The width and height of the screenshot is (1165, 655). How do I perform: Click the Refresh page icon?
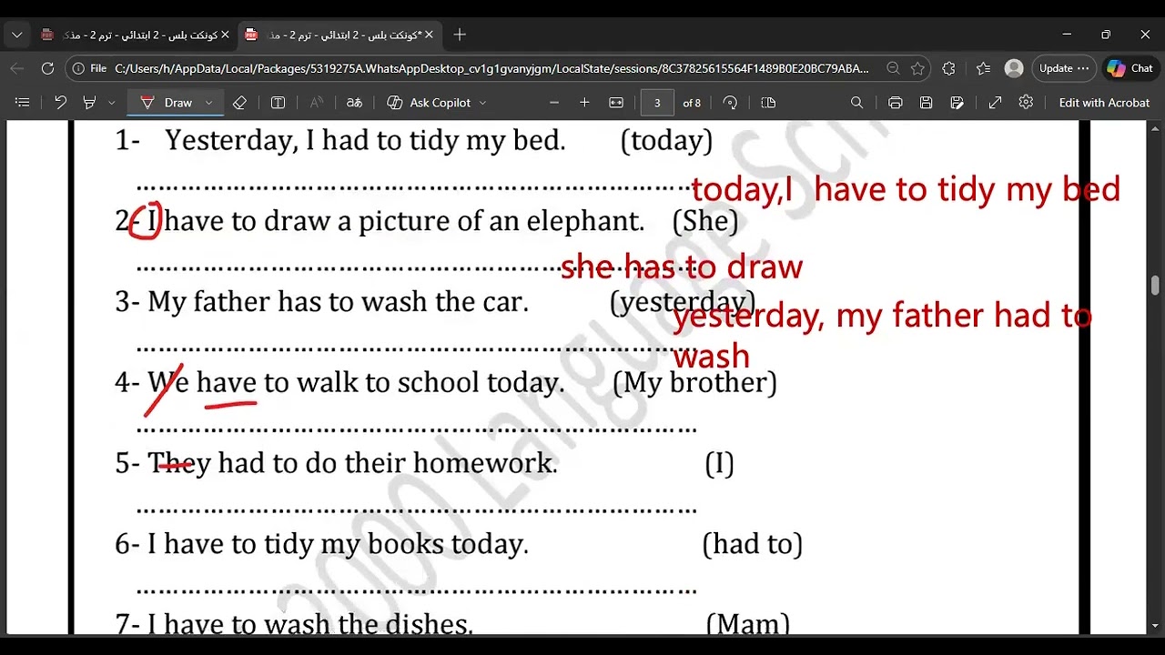(47, 68)
